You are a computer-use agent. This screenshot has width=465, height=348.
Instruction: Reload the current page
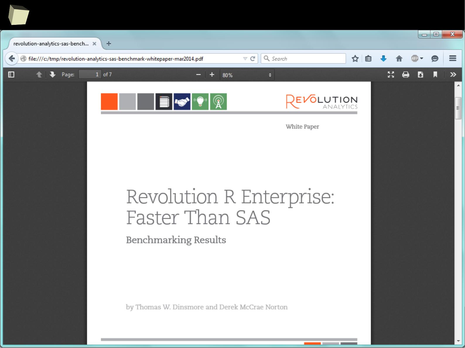pyautogui.click(x=253, y=58)
